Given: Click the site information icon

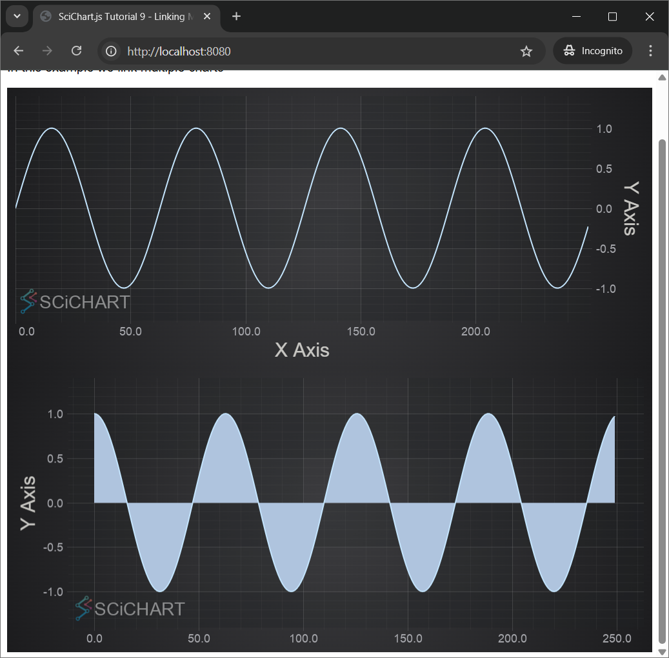Looking at the screenshot, I should 112,51.
